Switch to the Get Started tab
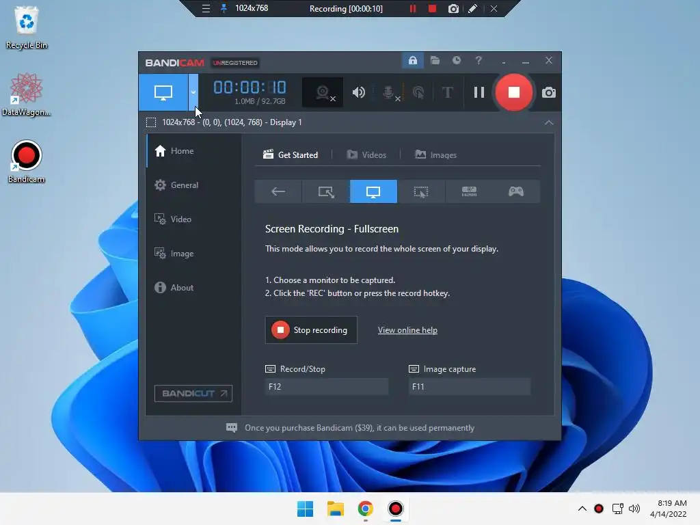700x525 pixels. [291, 155]
